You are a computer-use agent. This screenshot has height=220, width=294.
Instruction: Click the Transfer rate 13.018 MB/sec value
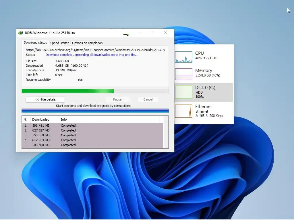click(66, 70)
